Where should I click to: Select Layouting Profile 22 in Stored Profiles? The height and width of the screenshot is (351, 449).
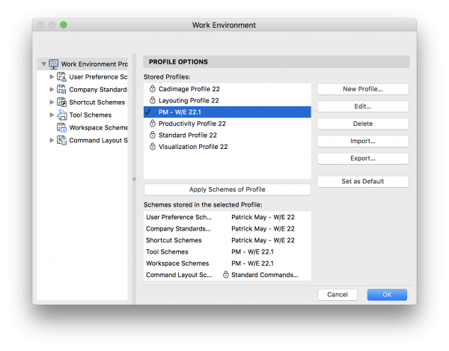(188, 100)
